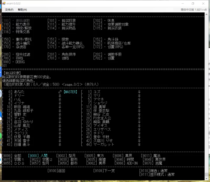
Task: Open [171] 各种一览(RPG)
Action: pos(66,47)
